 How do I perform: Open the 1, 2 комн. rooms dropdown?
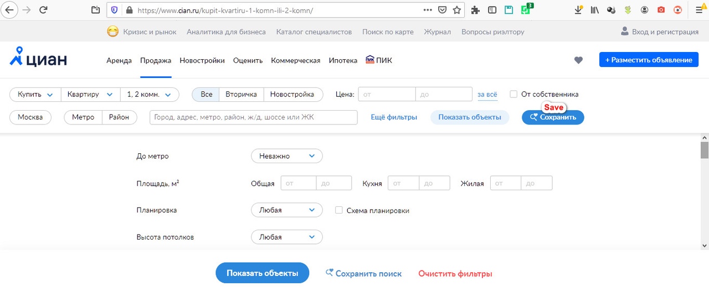(150, 95)
